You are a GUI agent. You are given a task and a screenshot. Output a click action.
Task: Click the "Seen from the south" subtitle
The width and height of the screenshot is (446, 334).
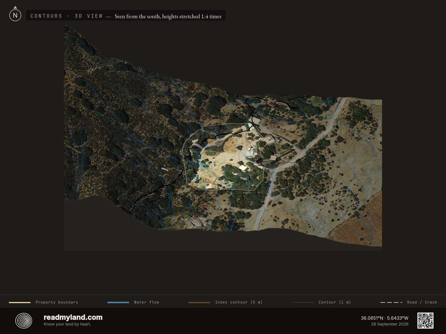click(x=168, y=16)
